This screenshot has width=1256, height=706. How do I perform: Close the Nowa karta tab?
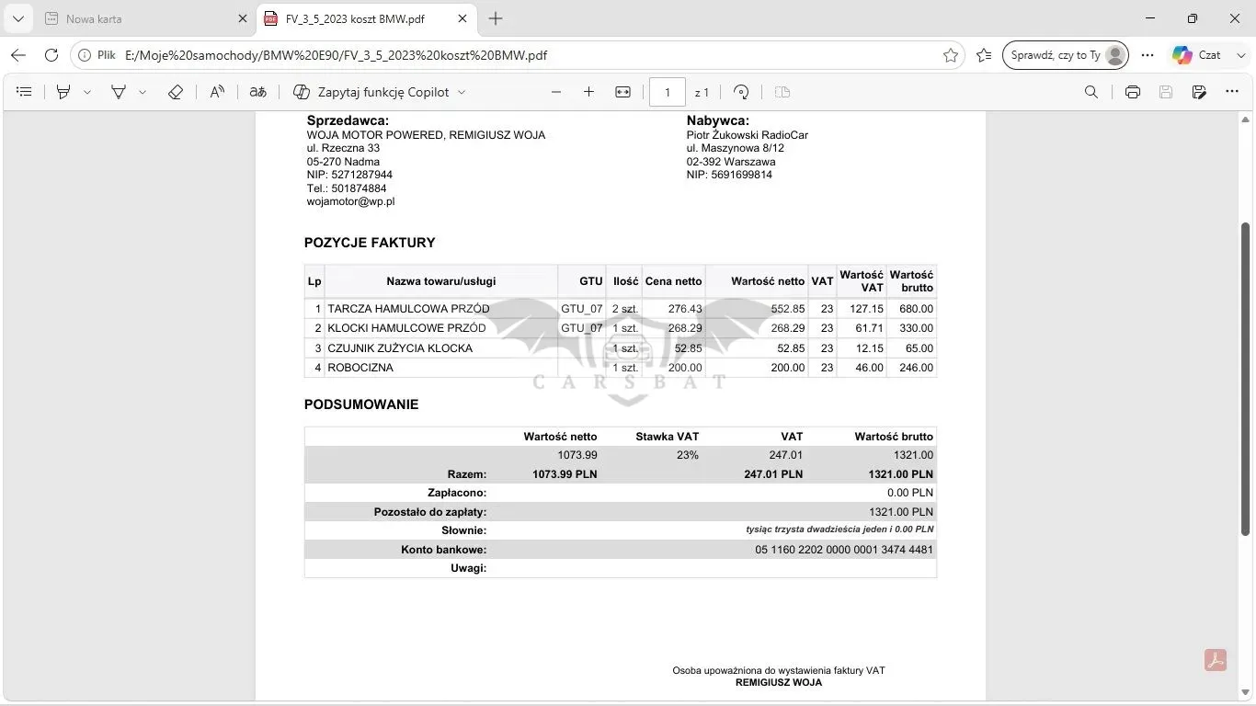242,18
